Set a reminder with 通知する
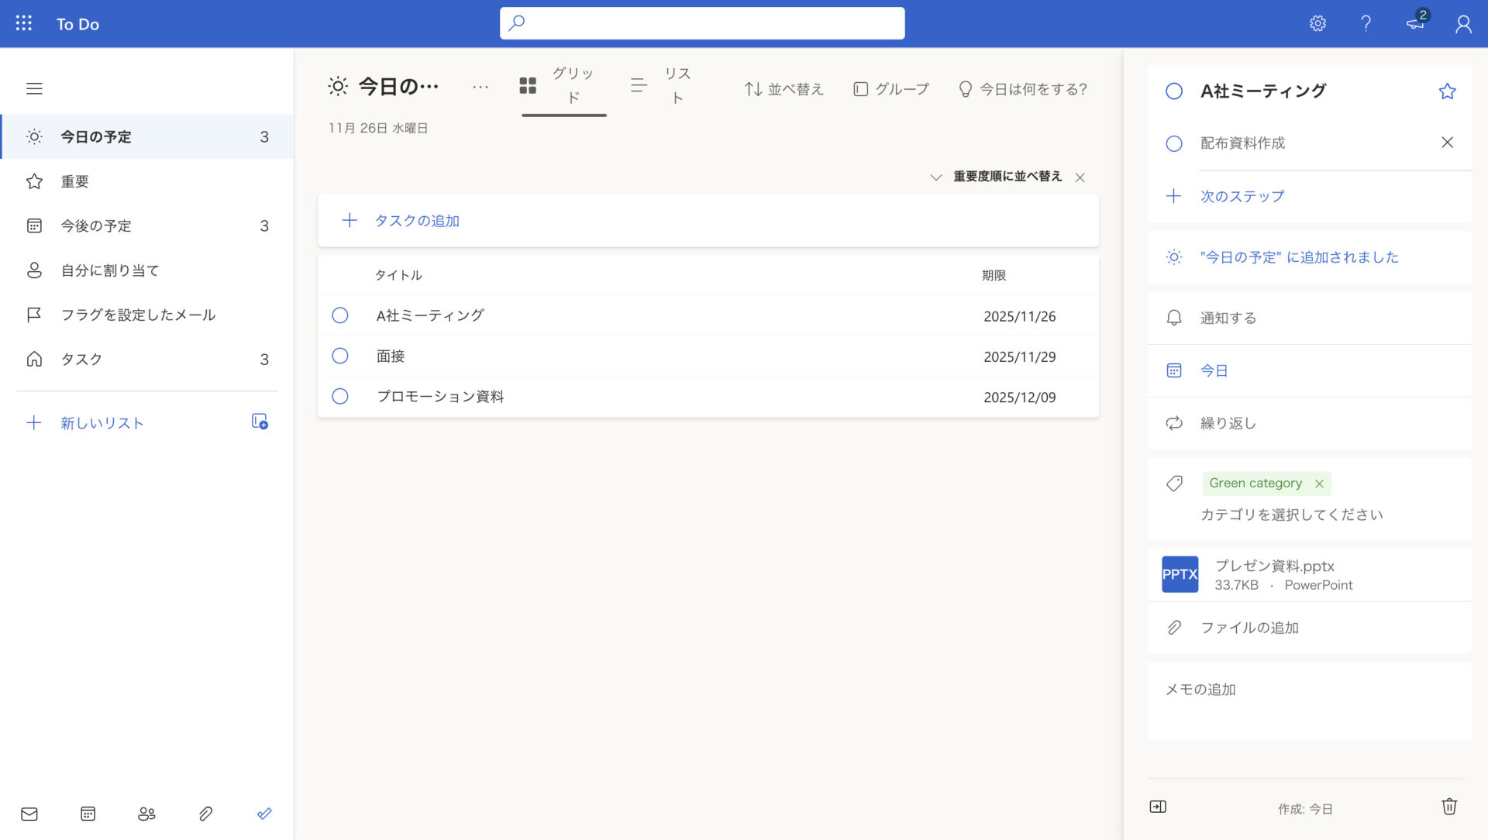This screenshot has width=1488, height=840. pyautogui.click(x=1228, y=318)
